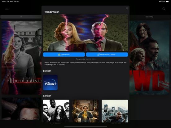The image size is (171, 128).
Task: Open The Defenders similar show thumbnail
Action: coord(56,111)
